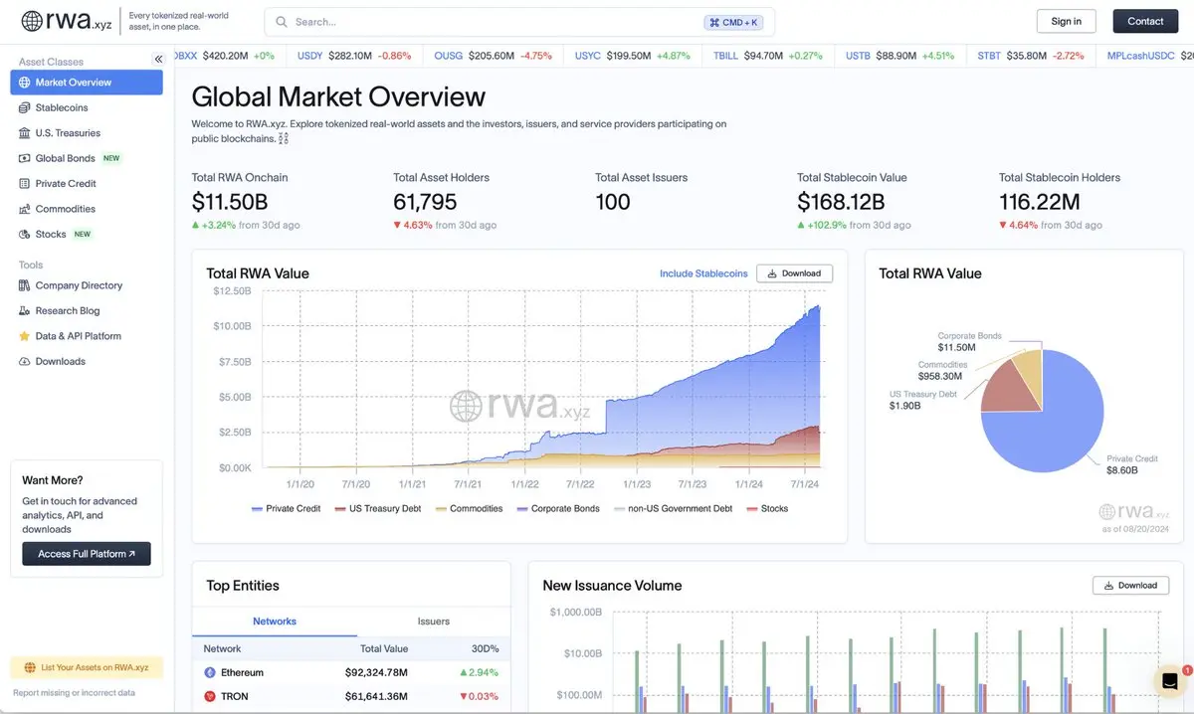Click the Global Bonds globe icon
The height and width of the screenshot is (714, 1194).
25,158
